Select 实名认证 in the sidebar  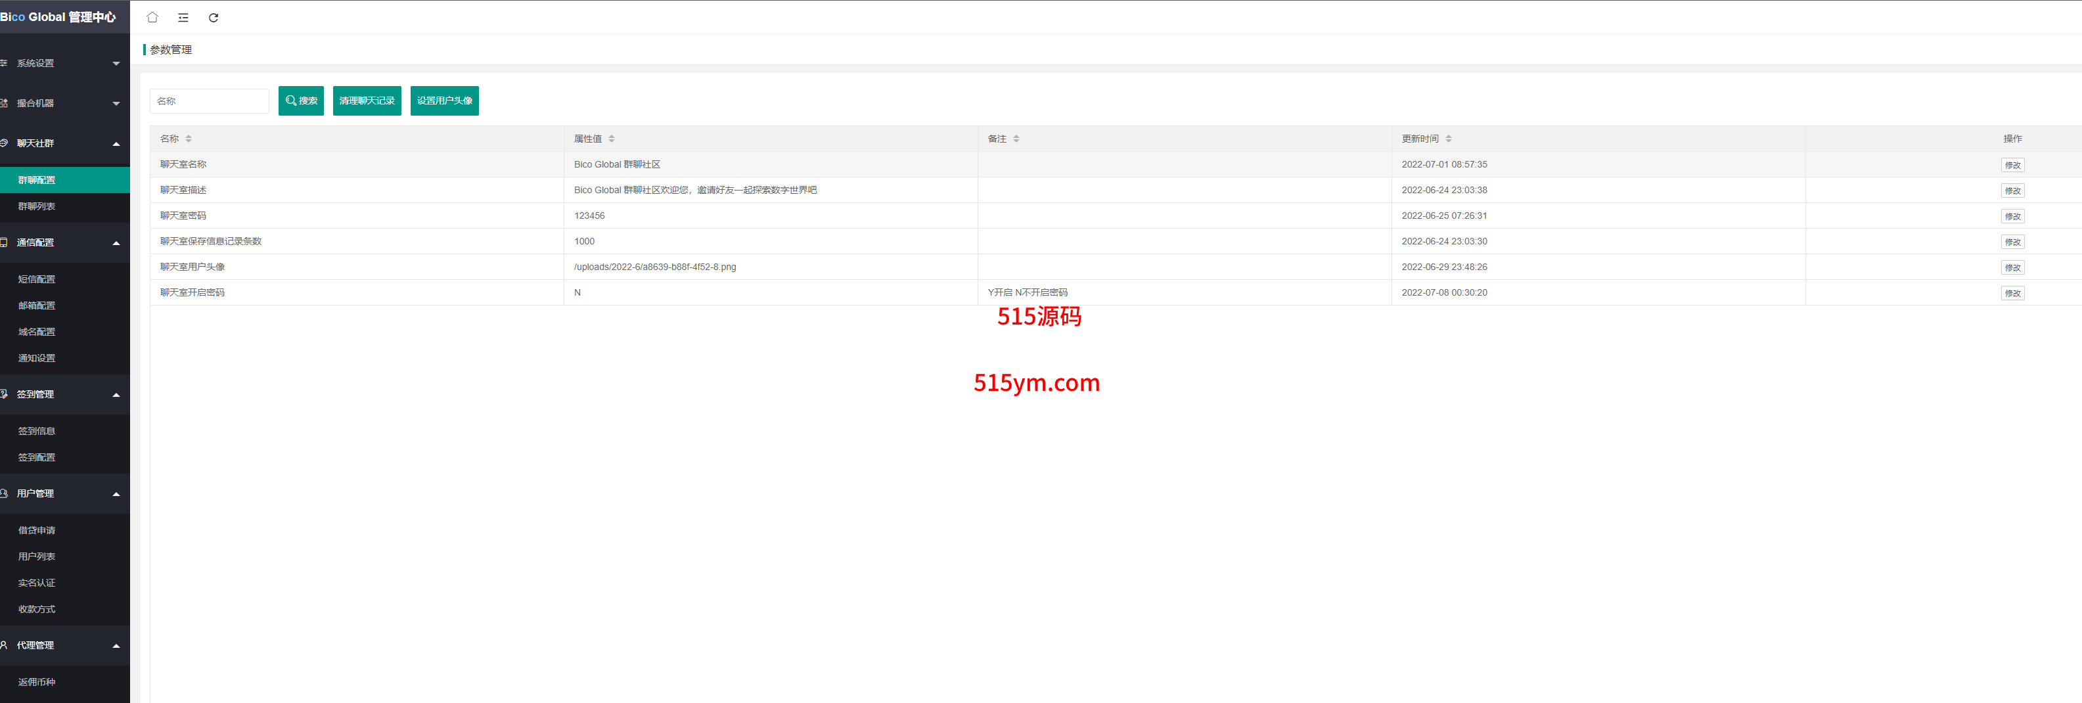37,583
